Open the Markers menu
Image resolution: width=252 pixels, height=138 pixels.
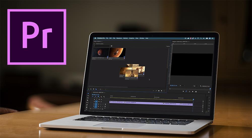point(125,38)
